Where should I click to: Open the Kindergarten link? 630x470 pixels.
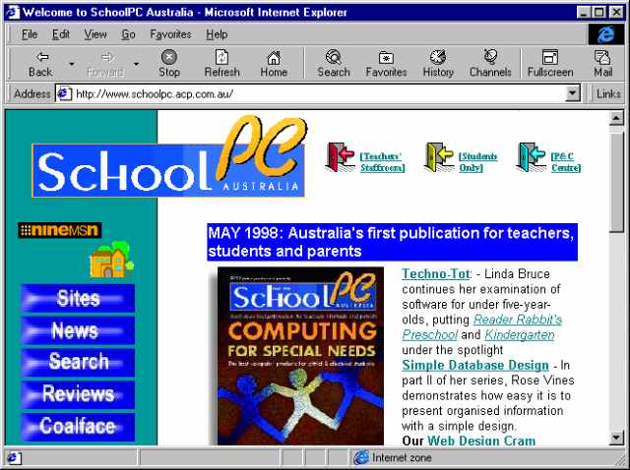click(x=519, y=334)
